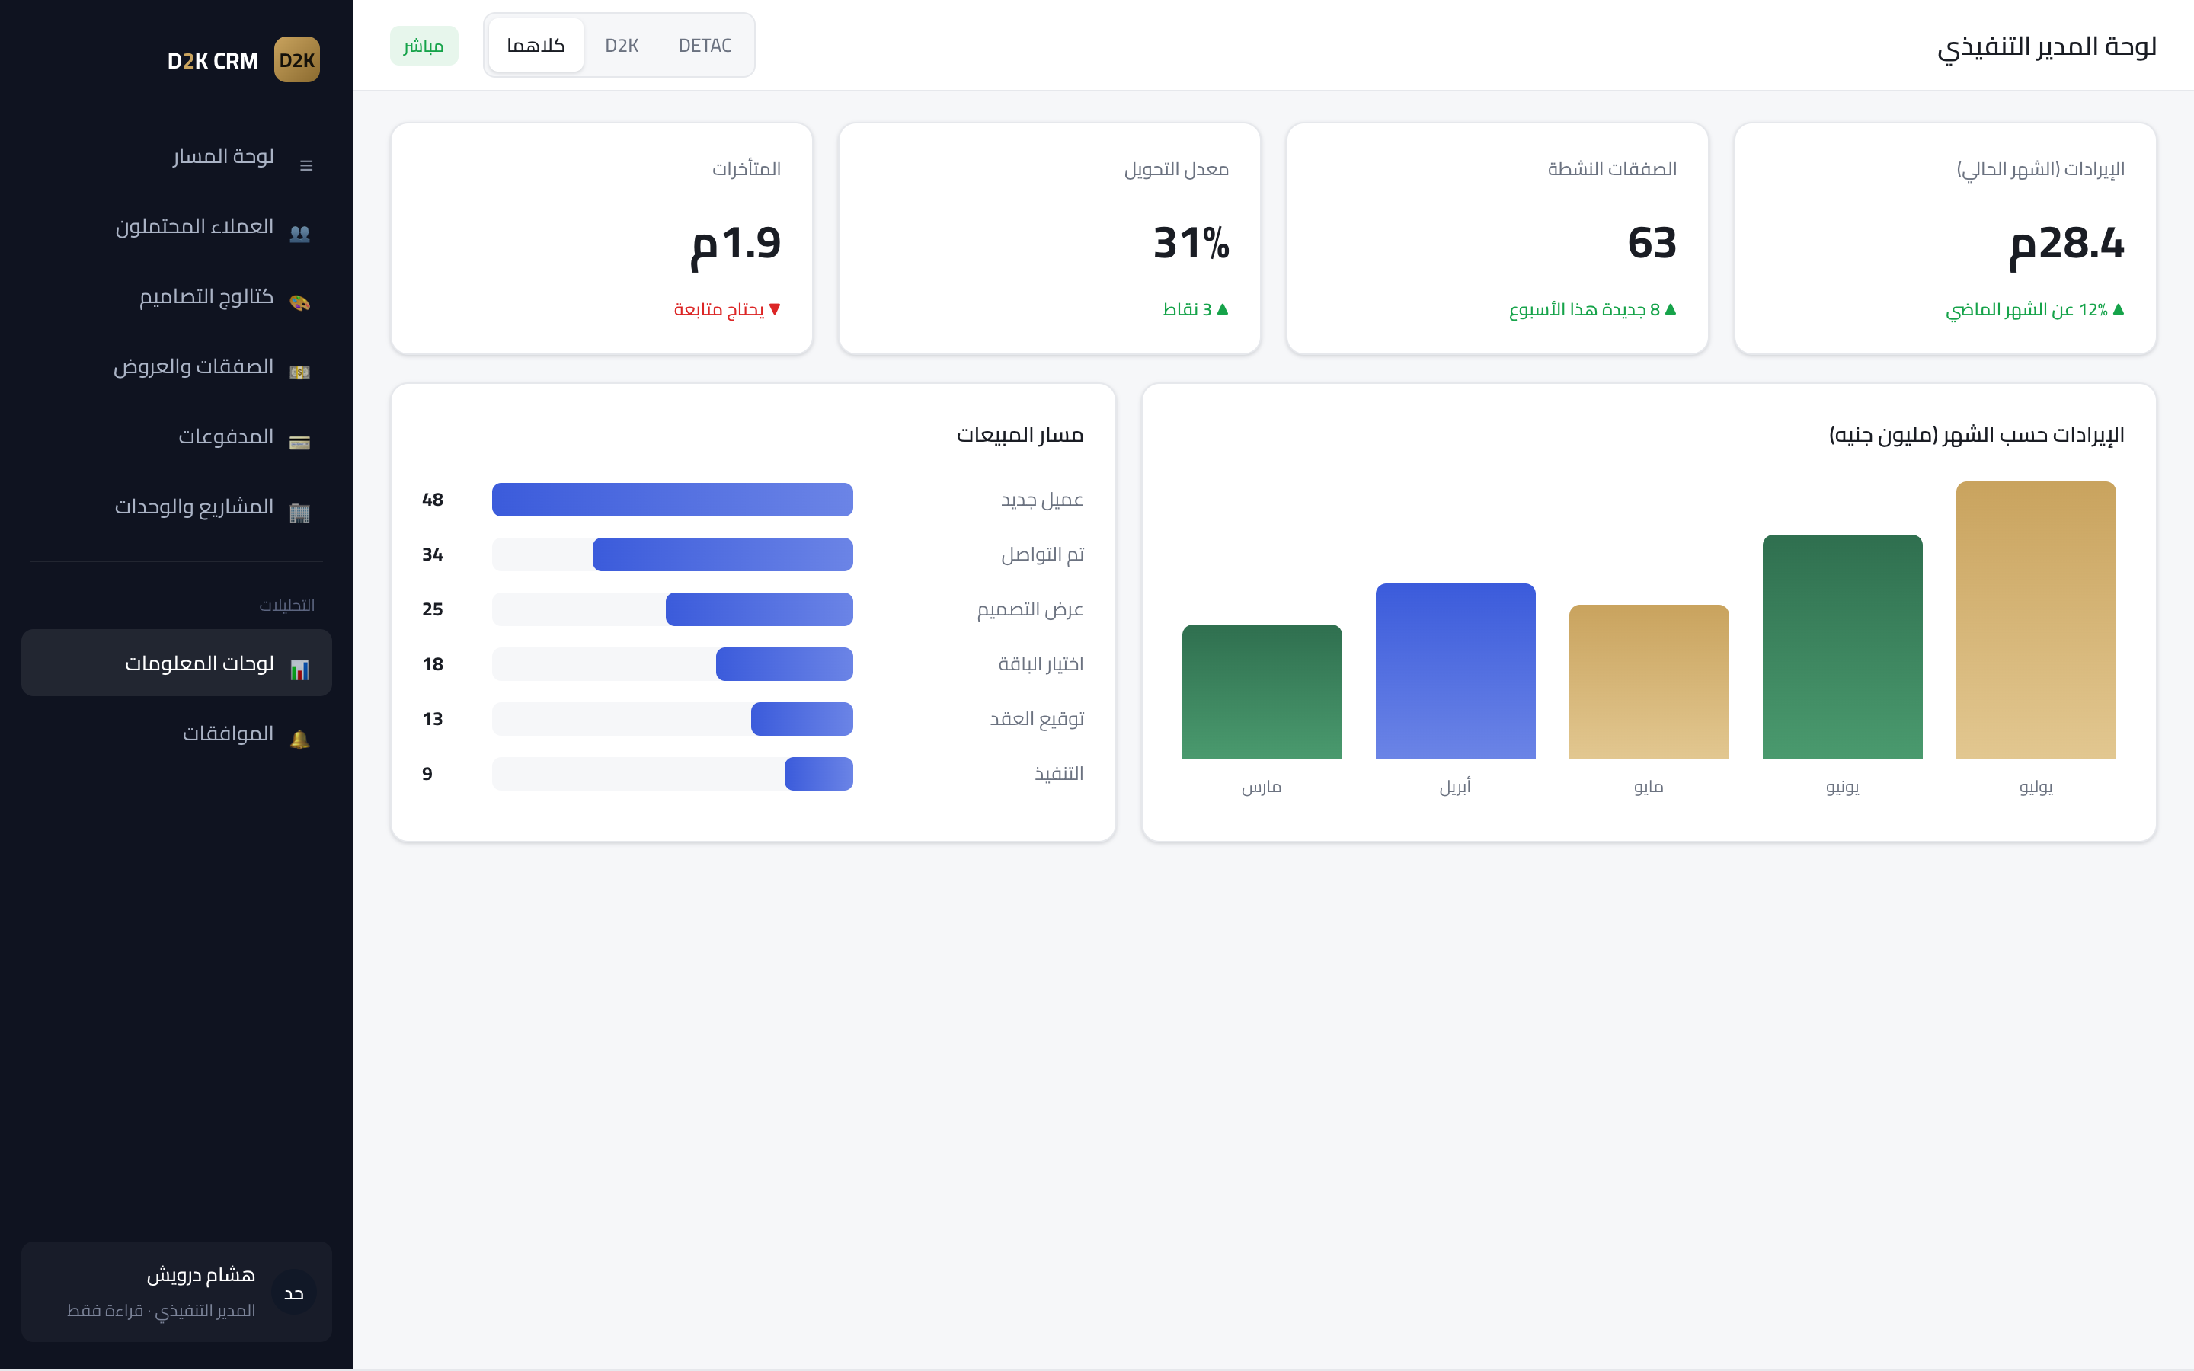Screen dimensions: 2194x1371
Task: Click the يوليو revenue bar in chart
Action: pyautogui.click(x=2036, y=620)
